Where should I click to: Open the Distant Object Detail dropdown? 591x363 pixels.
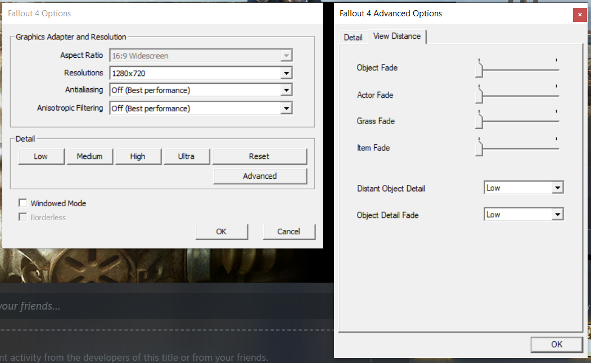click(557, 188)
